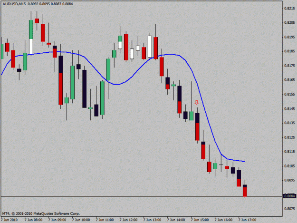Click the 0.8155 price axis label

(x=289, y=94)
